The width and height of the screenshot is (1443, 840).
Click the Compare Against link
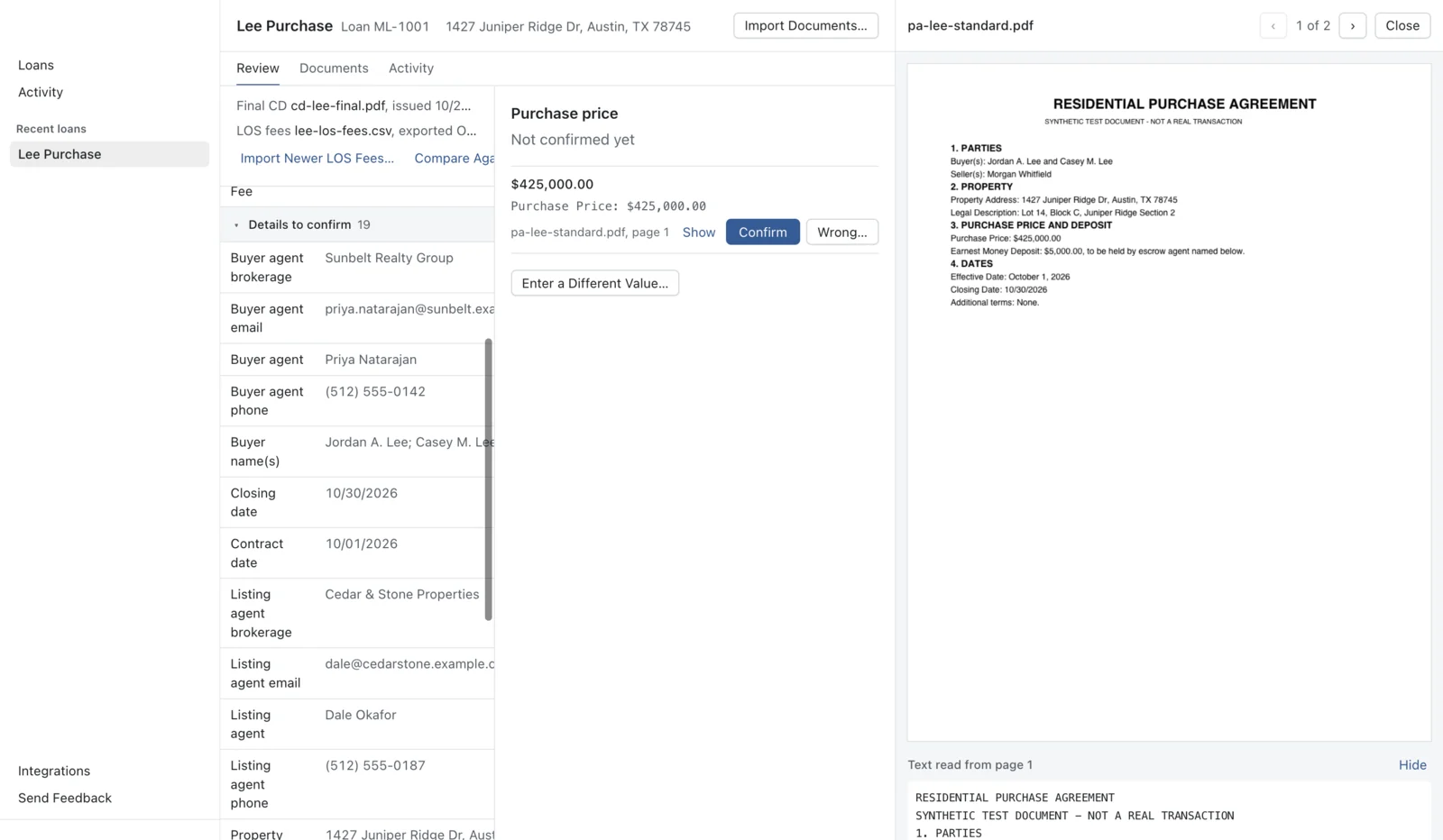(x=455, y=159)
